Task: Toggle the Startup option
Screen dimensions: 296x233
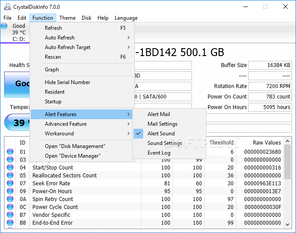Action: tap(82, 102)
